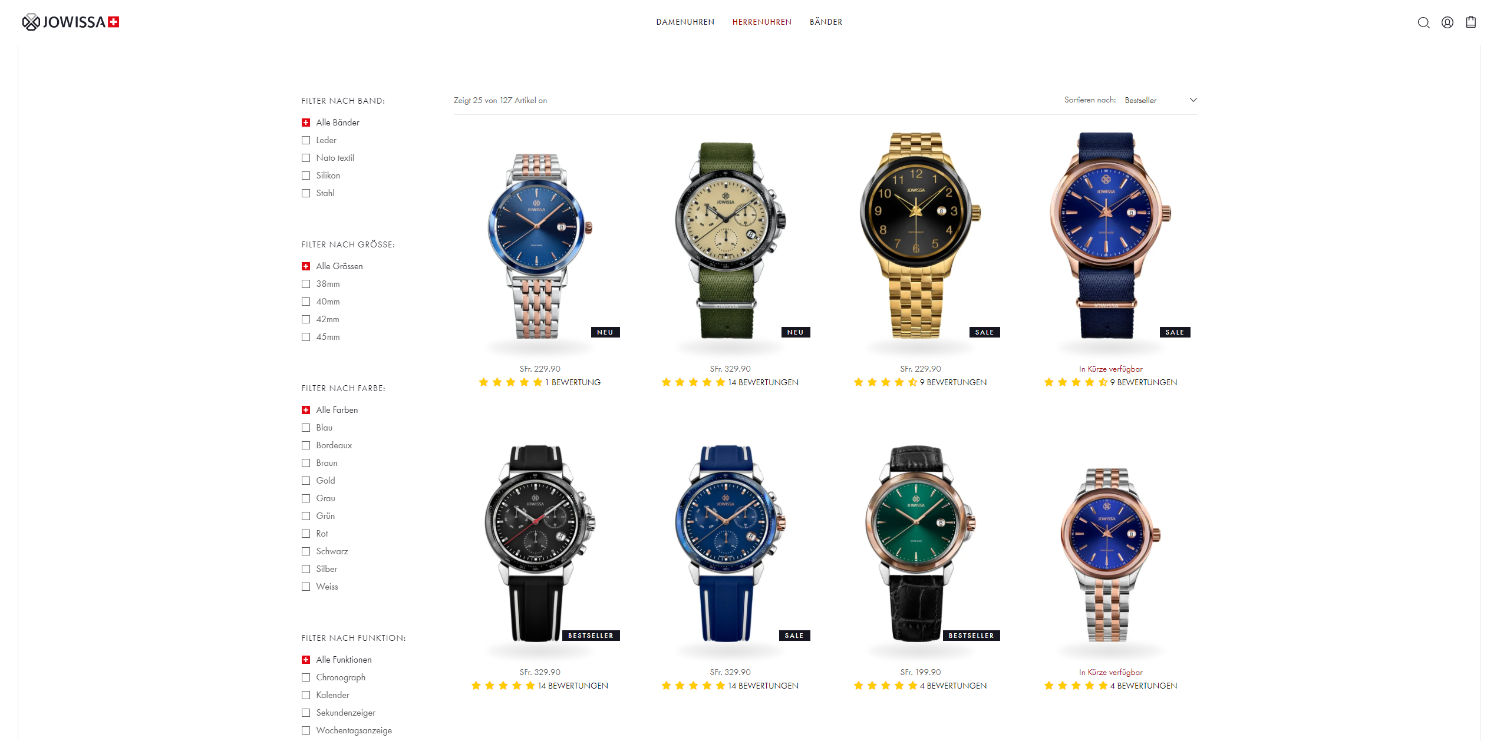Click star rating of green dial watch
Screen dimensions: 1497x741
point(886,686)
